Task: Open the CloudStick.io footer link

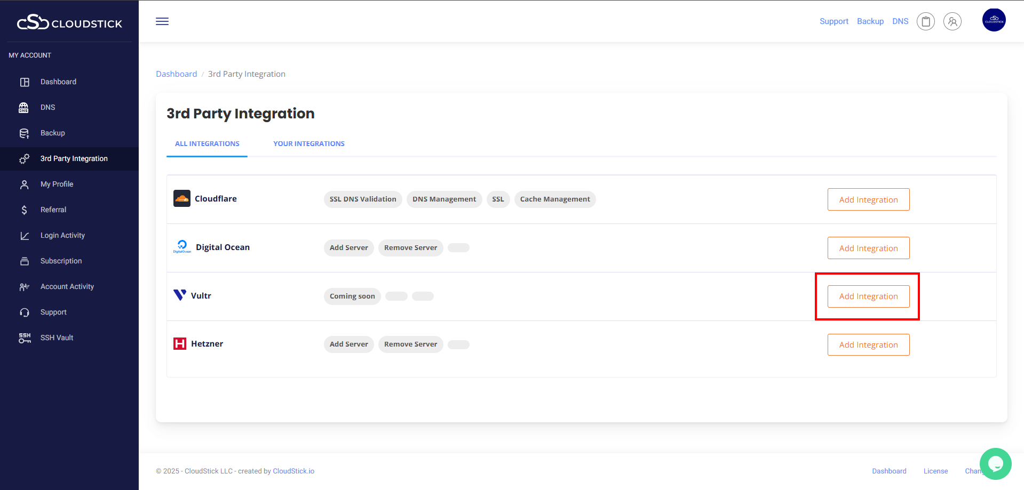Action: 293,471
